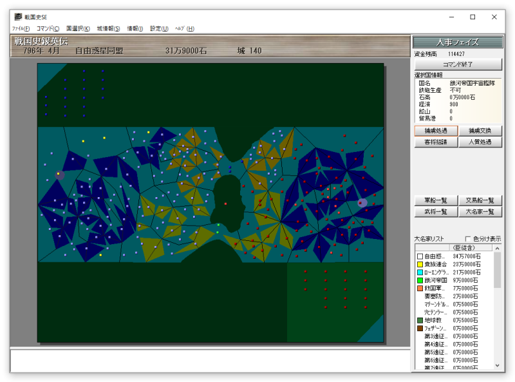Open the ファイル(F) menu
Screen dimensions: 515x382
(21, 28)
